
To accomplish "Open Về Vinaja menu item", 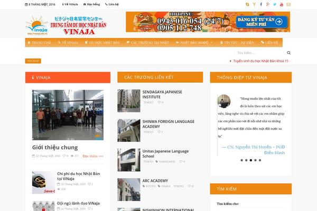I will point(68,43).
